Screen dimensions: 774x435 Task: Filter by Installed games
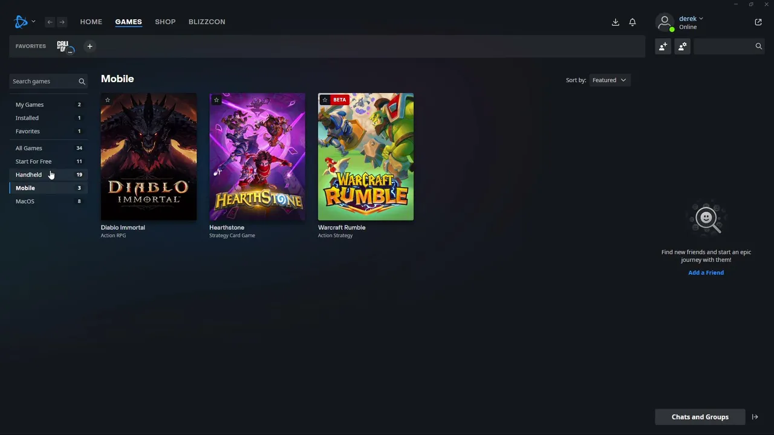(x=48, y=118)
